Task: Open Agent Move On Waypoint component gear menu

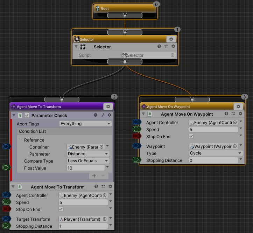Action: [240, 114]
